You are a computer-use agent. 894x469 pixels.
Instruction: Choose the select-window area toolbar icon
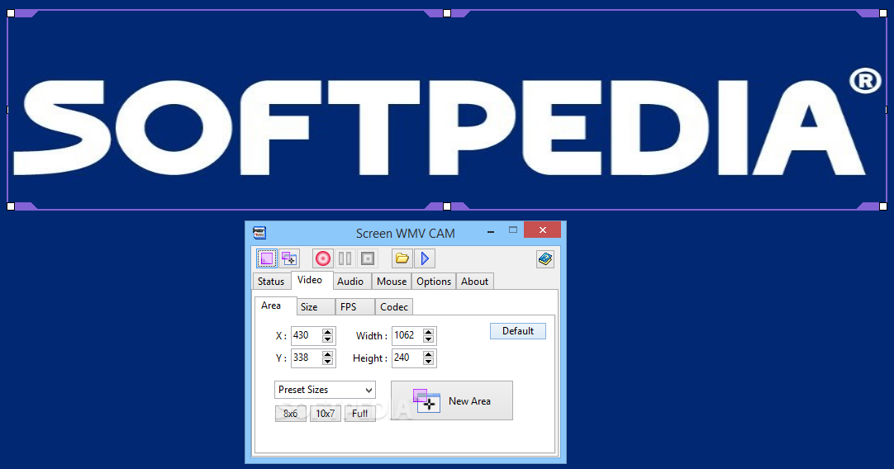tap(290, 258)
